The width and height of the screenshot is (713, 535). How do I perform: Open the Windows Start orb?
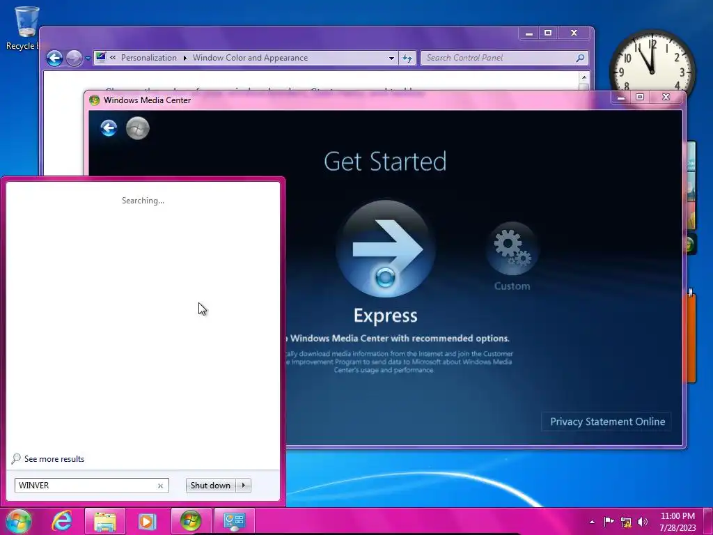[x=19, y=521]
